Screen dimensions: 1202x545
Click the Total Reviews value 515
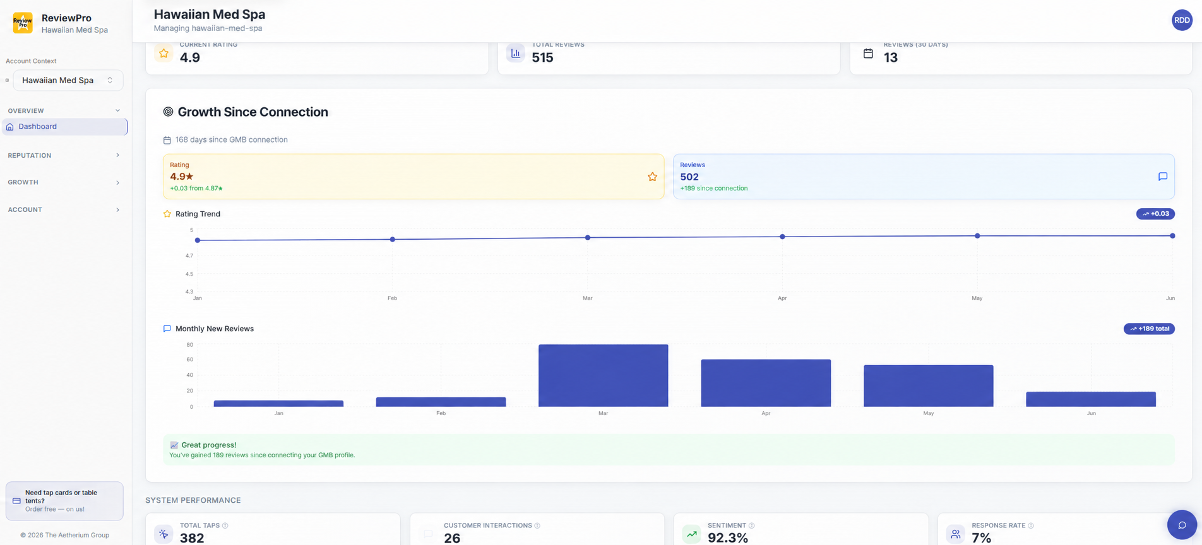pyautogui.click(x=542, y=57)
